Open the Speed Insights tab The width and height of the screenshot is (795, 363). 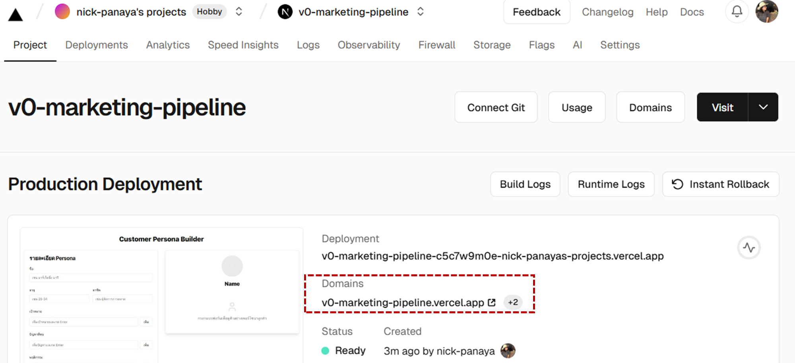click(x=243, y=45)
